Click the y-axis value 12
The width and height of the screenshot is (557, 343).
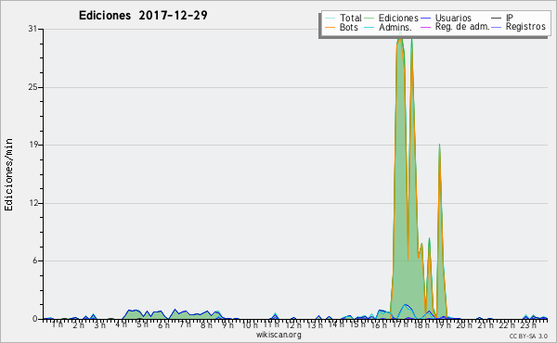(33, 203)
